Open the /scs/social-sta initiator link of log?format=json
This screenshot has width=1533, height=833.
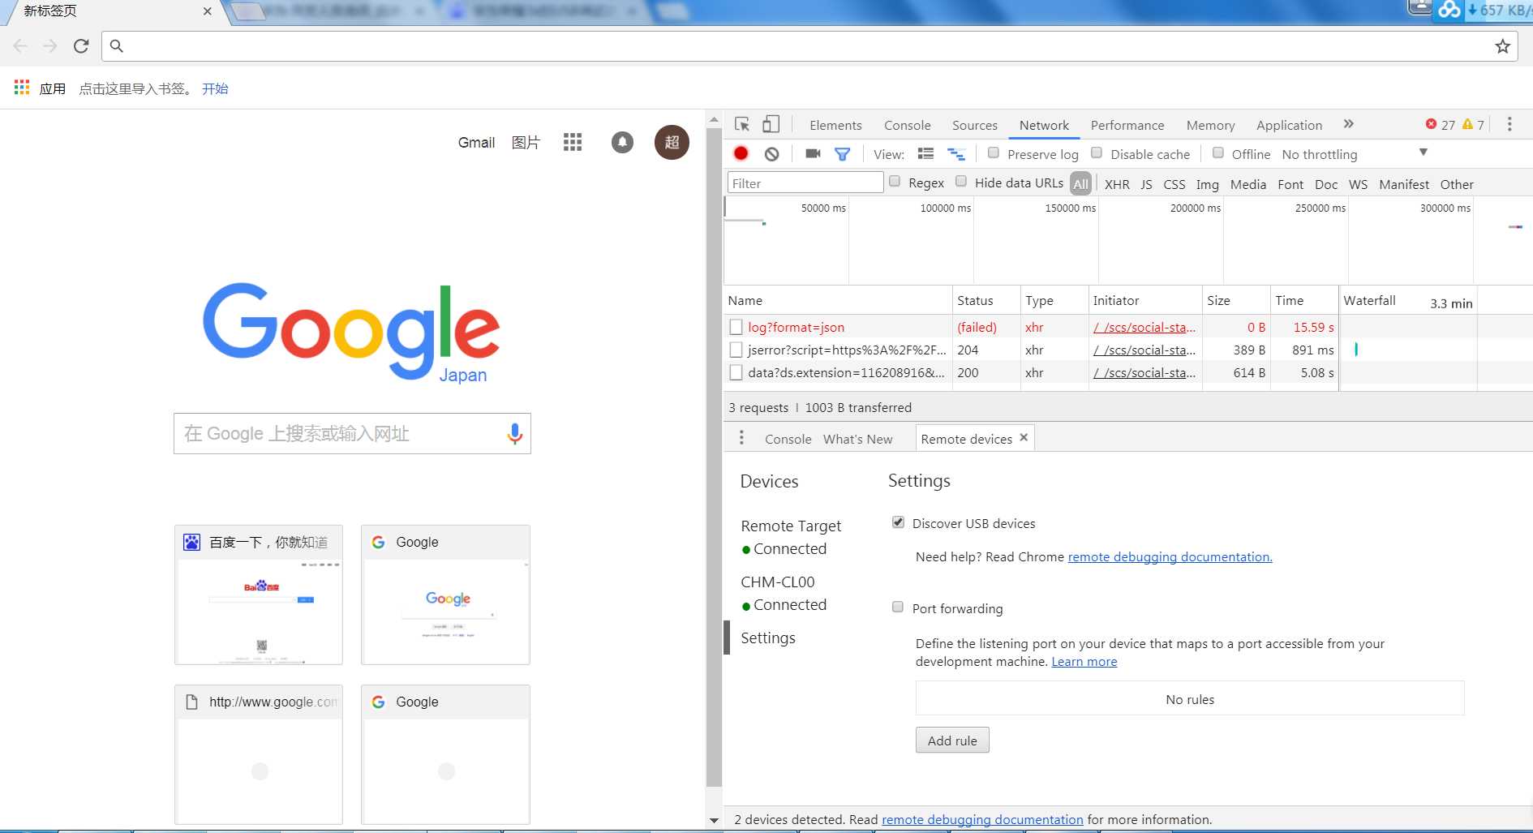1144,327
